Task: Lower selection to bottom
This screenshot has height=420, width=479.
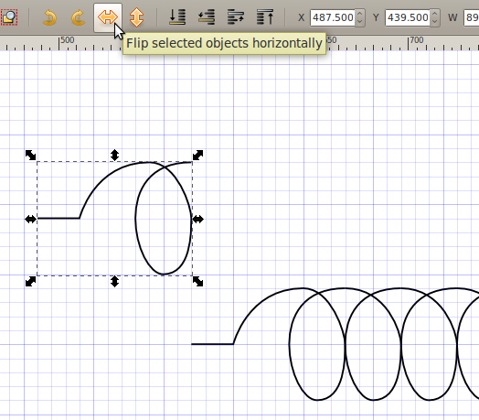Action: (177, 17)
